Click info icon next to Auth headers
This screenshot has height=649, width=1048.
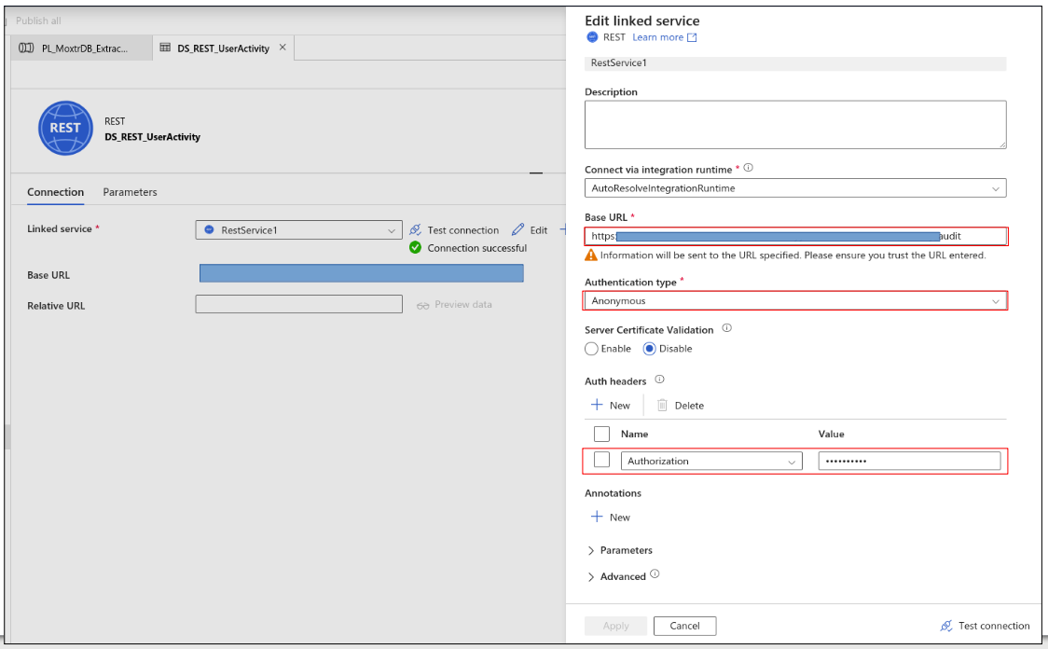[x=660, y=380]
